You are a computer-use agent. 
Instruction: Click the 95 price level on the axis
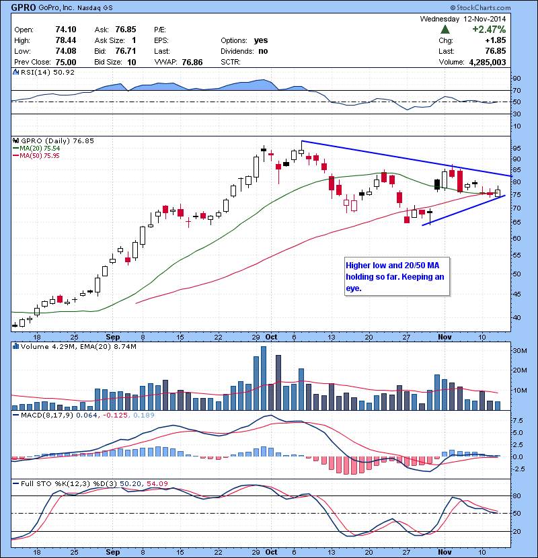[516, 148]
